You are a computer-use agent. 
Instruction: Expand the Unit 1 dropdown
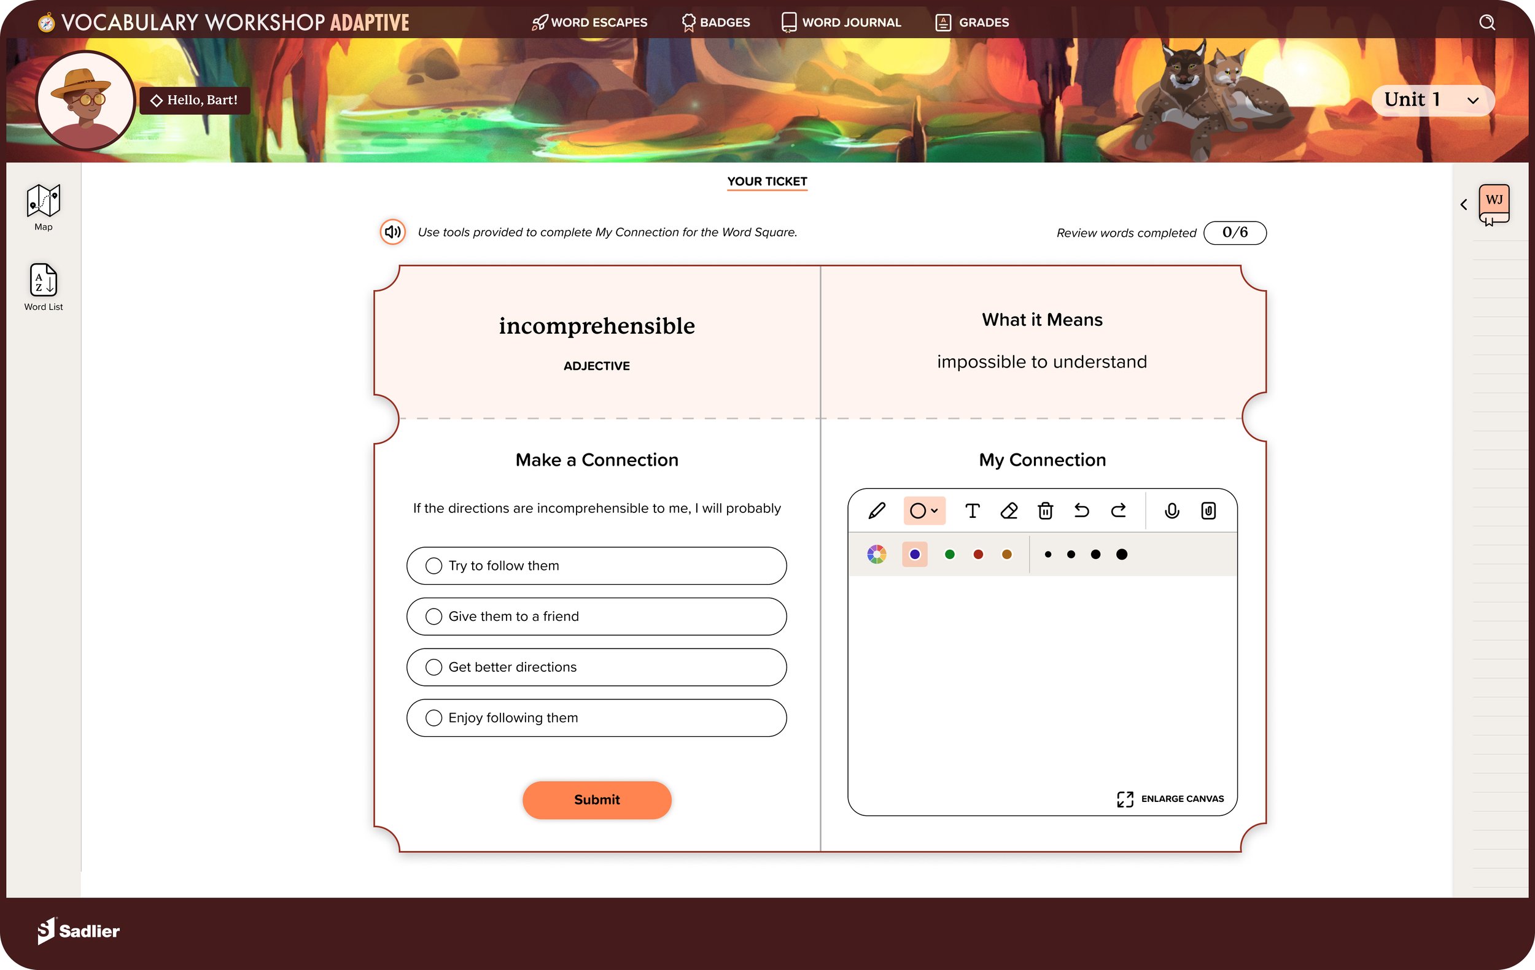click(1433, 100)
